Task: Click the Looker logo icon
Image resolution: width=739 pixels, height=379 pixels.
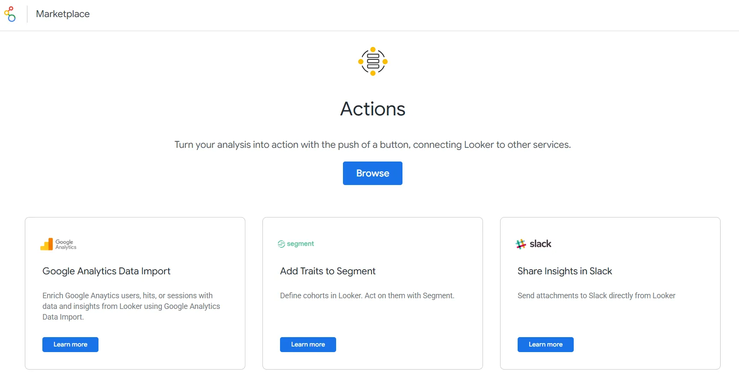Action: (10, 14)
